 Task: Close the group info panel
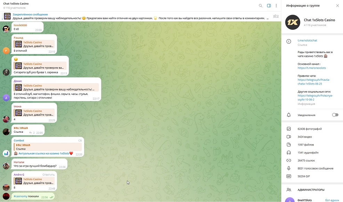pos(337,6)
